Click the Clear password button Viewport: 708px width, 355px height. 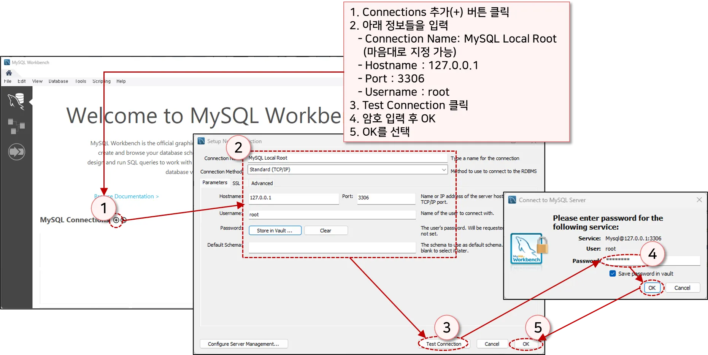point(325,231)
